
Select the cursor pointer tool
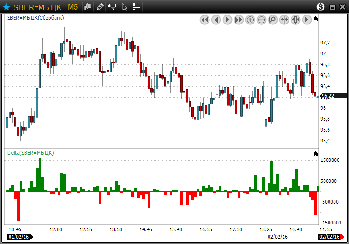click(x=125, y=7)
